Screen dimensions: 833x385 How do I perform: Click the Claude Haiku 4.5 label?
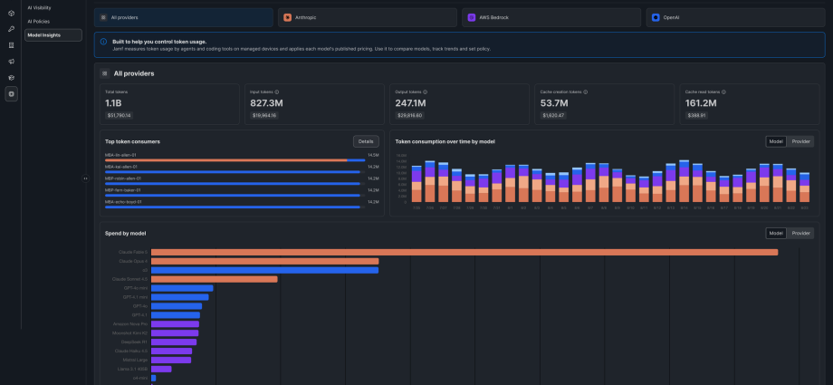click(131, 351)
